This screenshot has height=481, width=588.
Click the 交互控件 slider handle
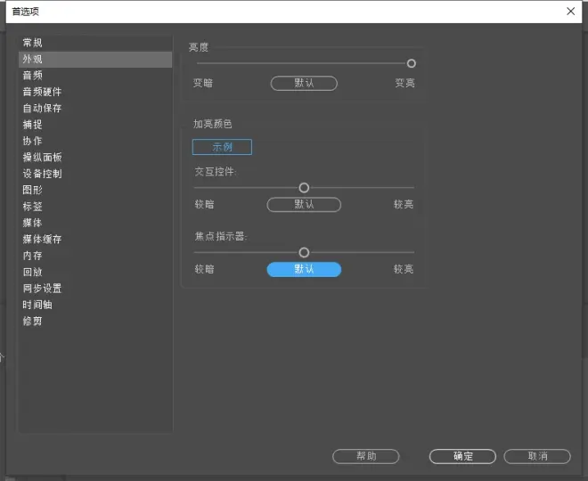(x=304, y=188)
